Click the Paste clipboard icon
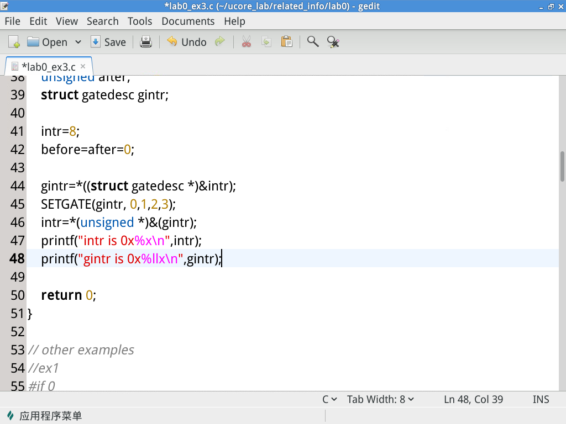The height and width of the screenshot is (424, 566). pyautogui.click(x=286, y=42)
